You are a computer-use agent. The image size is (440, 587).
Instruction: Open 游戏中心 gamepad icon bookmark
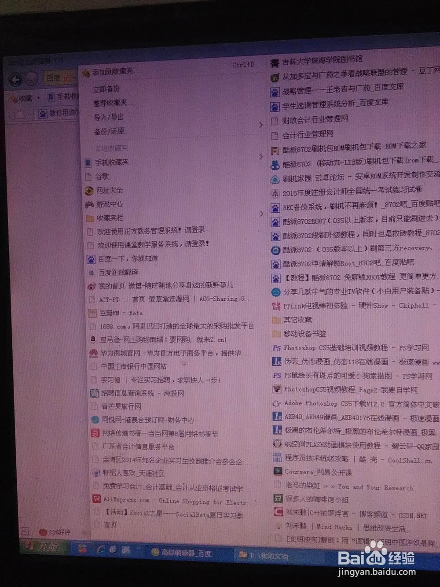[105, 204]
